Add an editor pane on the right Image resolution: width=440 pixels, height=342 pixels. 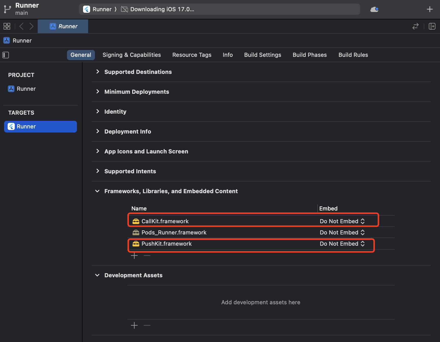432,26
